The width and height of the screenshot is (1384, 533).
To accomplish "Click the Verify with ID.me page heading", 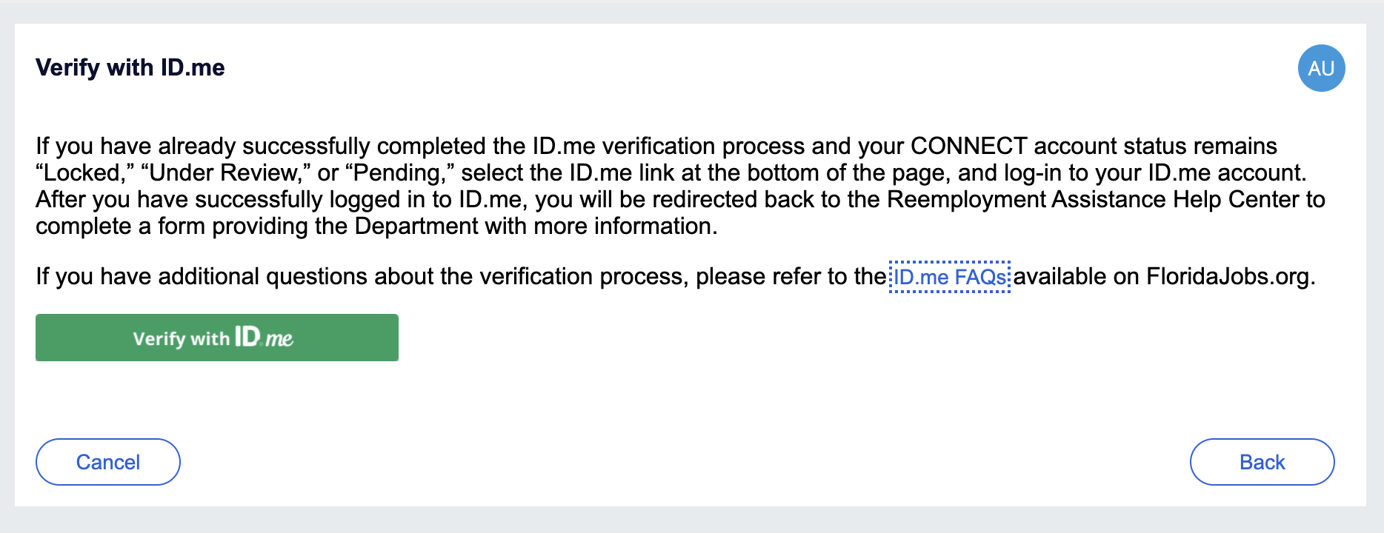I will click(x=130, y=67).
